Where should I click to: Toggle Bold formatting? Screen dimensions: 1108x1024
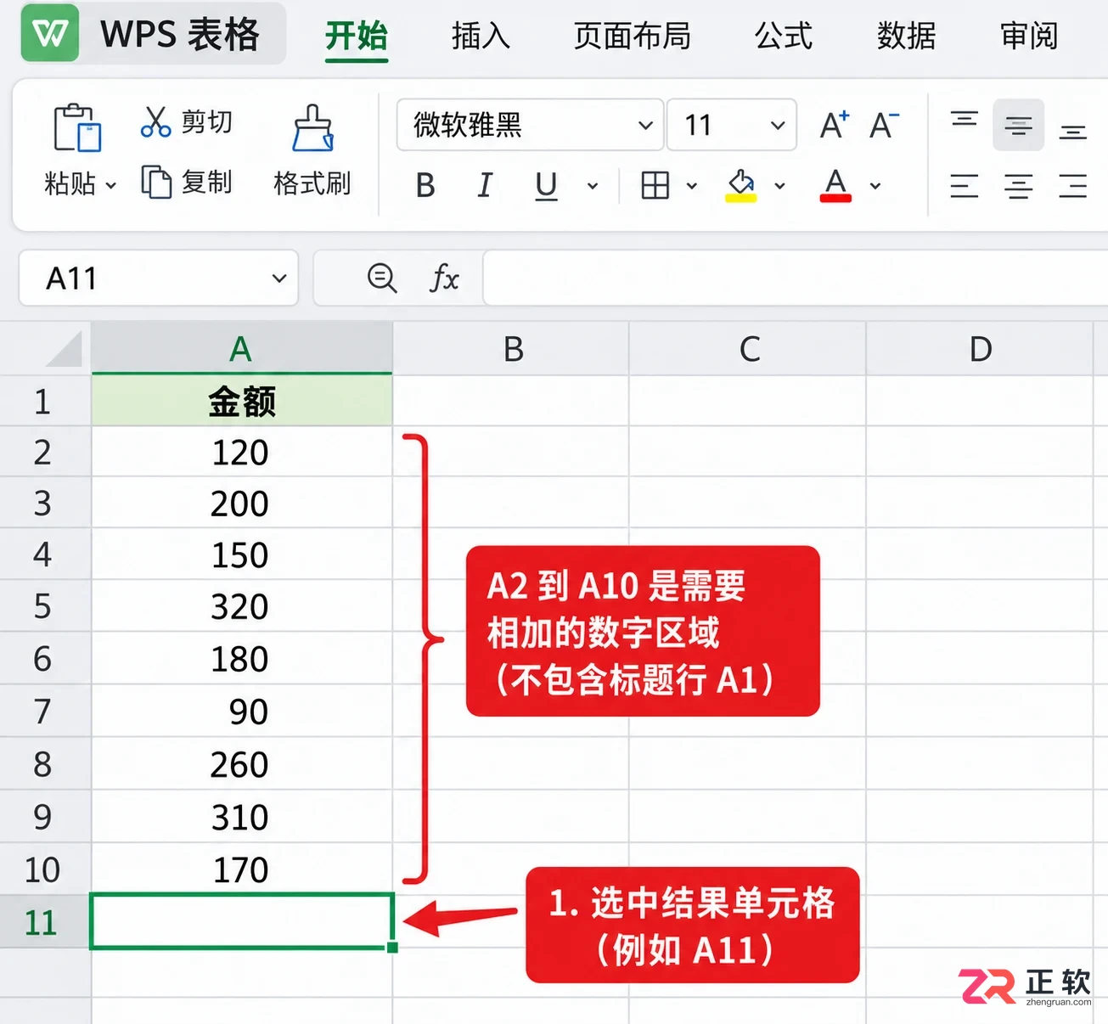[x=425, y=185]
